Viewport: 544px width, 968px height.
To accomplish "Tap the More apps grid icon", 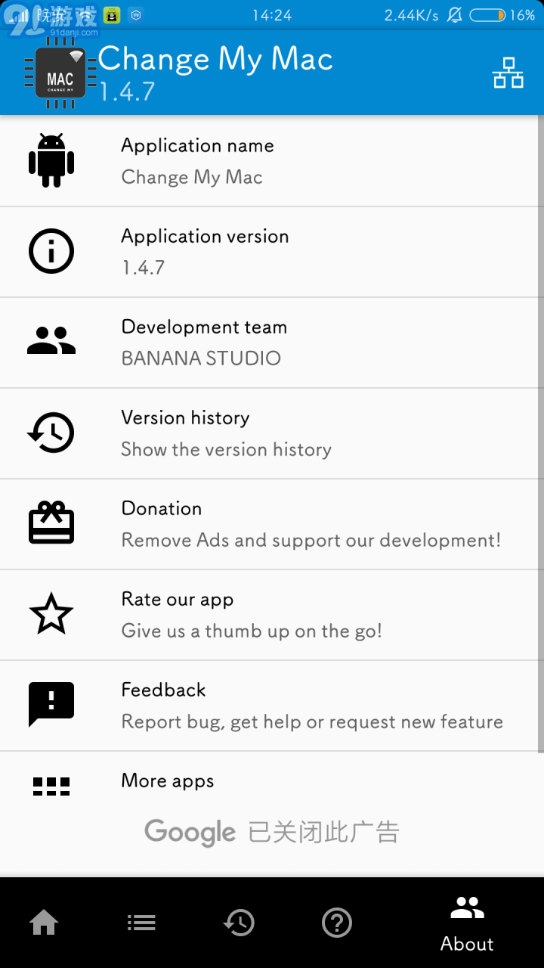I will 51,786.
